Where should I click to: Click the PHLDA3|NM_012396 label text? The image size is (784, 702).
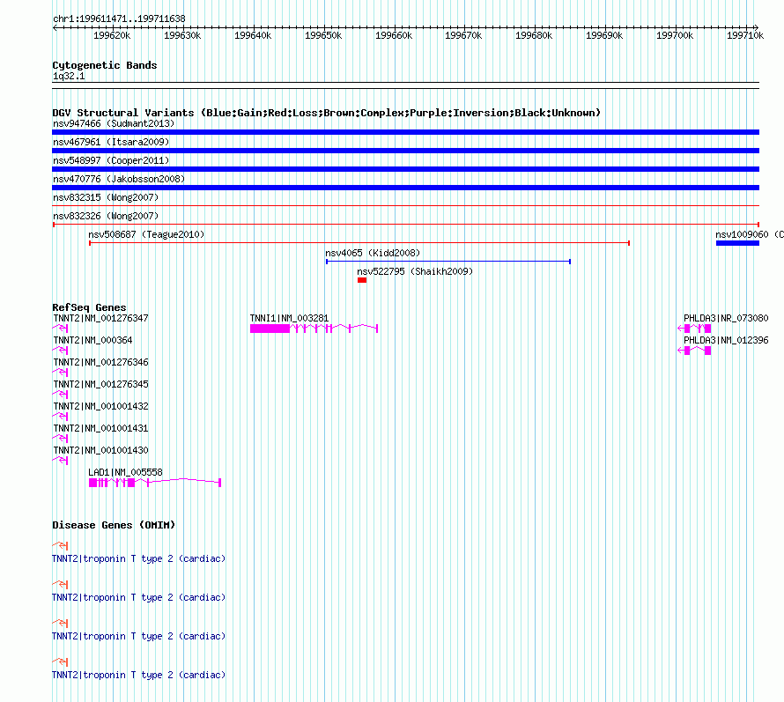726,340
